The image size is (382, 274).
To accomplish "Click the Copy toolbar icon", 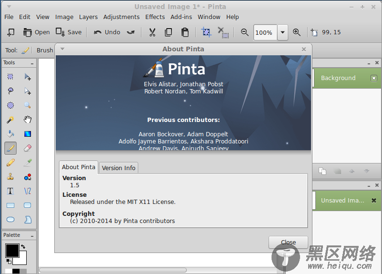I will click(x=168, y=32).
